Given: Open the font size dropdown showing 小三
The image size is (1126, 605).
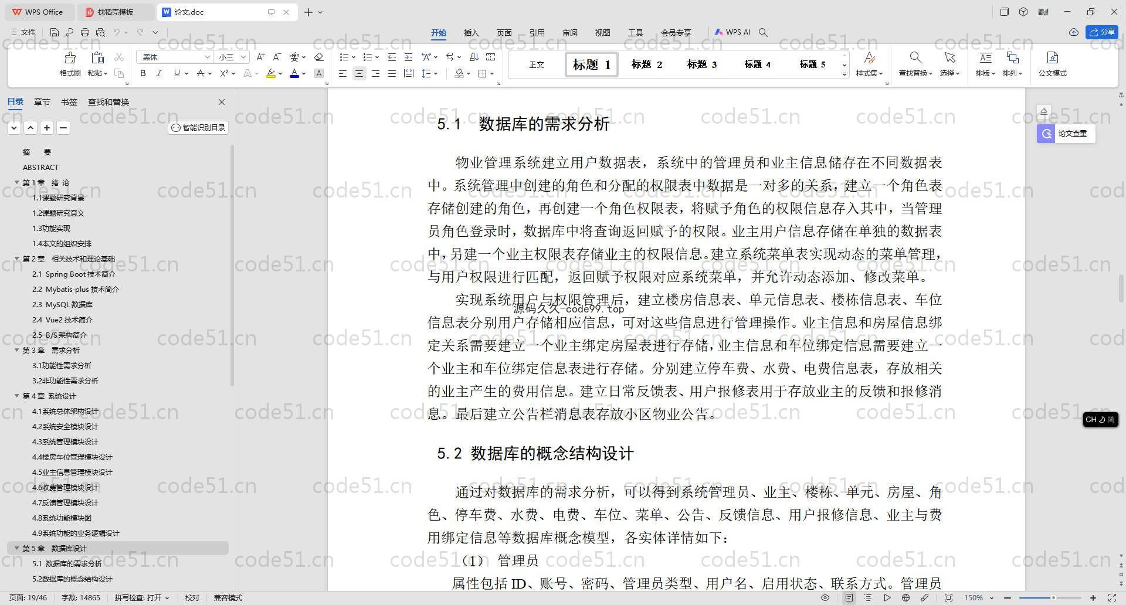Looking at the screenshot, I should tap(233, 57).
